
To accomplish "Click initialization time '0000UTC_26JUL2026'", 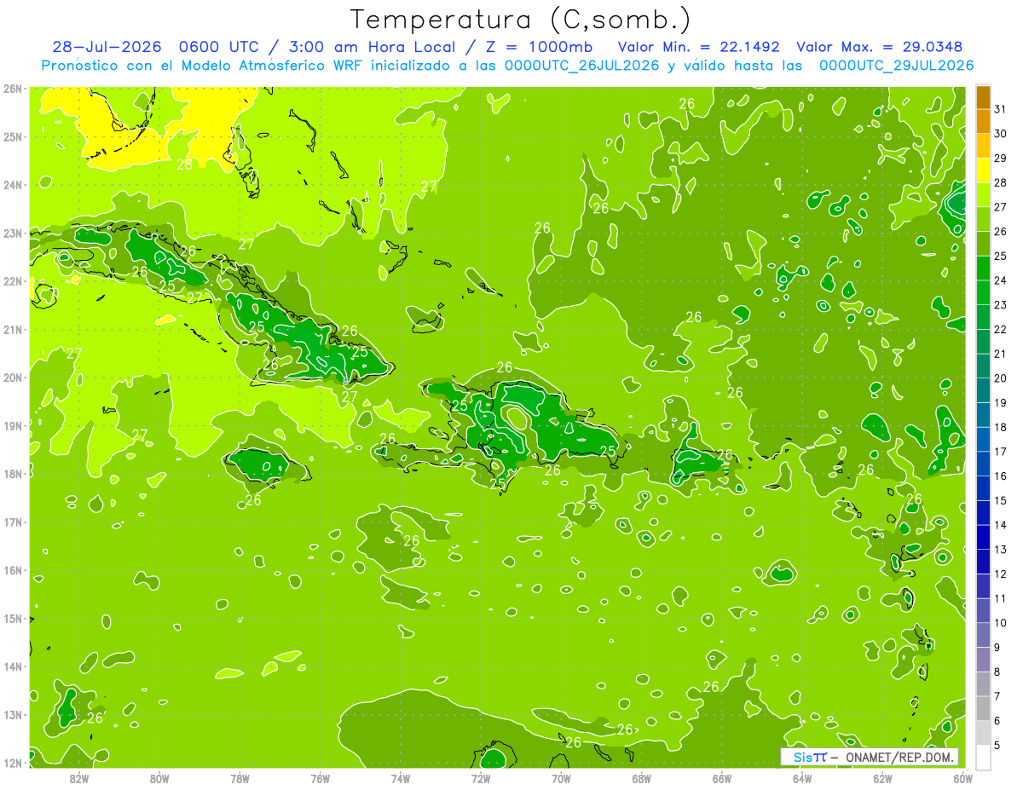I will click(582, 65).
